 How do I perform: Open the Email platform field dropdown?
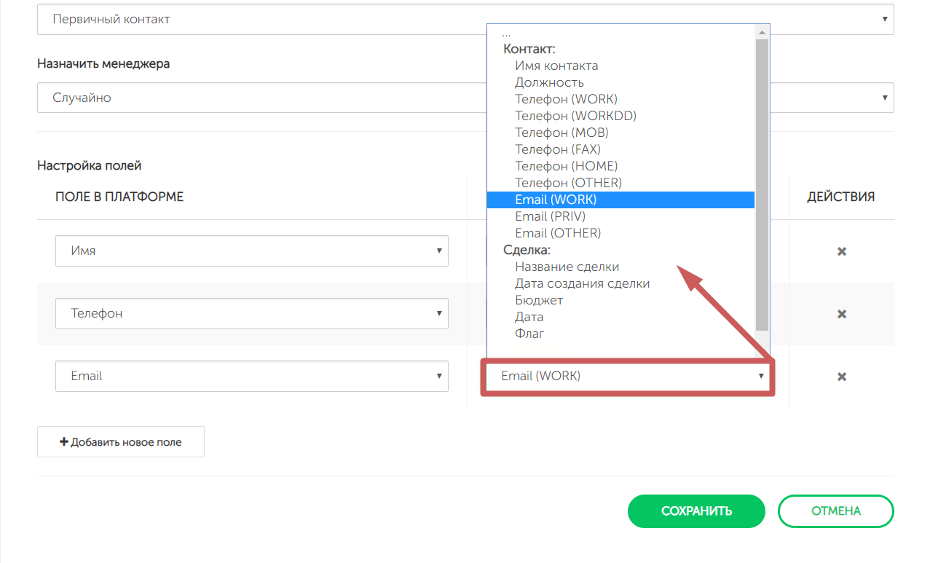click(251, 377)
